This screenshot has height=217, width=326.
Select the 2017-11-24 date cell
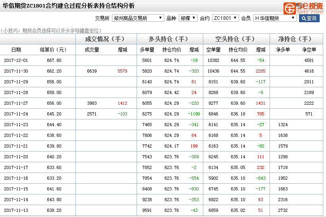click(x=16, y=114)
